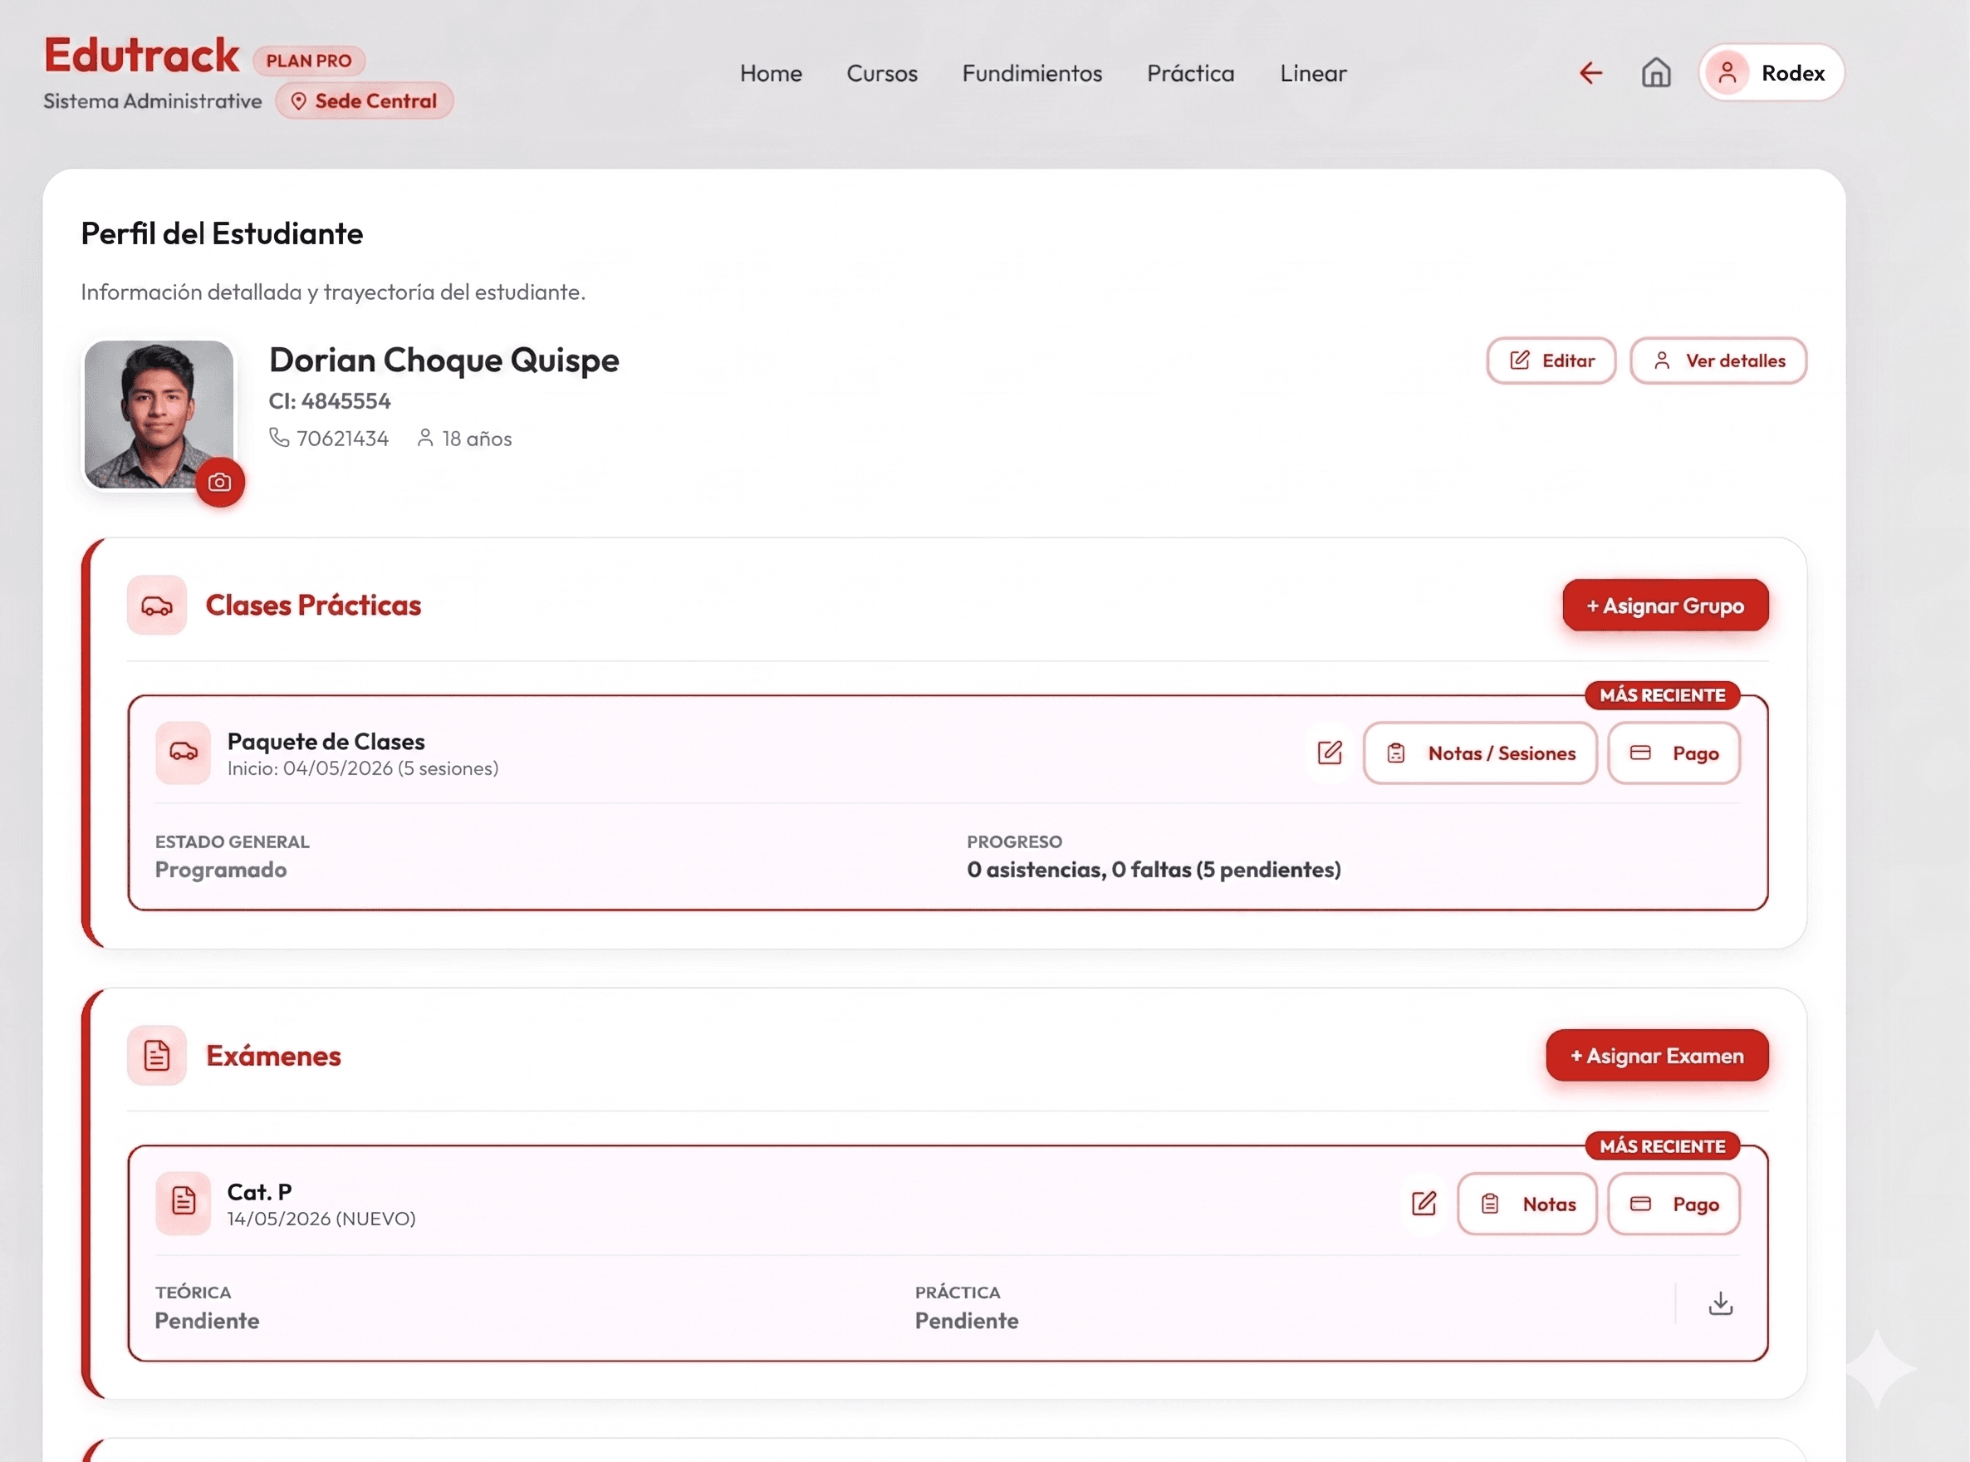The image size is (1970, 1462).
Task: Open the Práctica menu item
Action: [x=1191, y=73]
